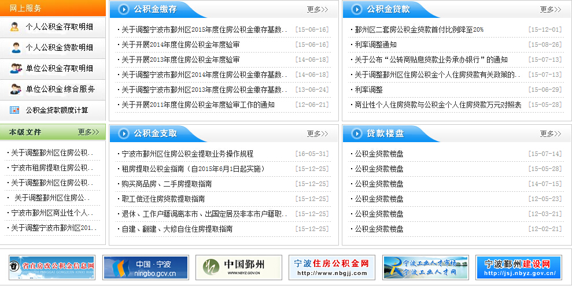Open 关于调整鄞州区住房公 document

click(x=52, y=198)
